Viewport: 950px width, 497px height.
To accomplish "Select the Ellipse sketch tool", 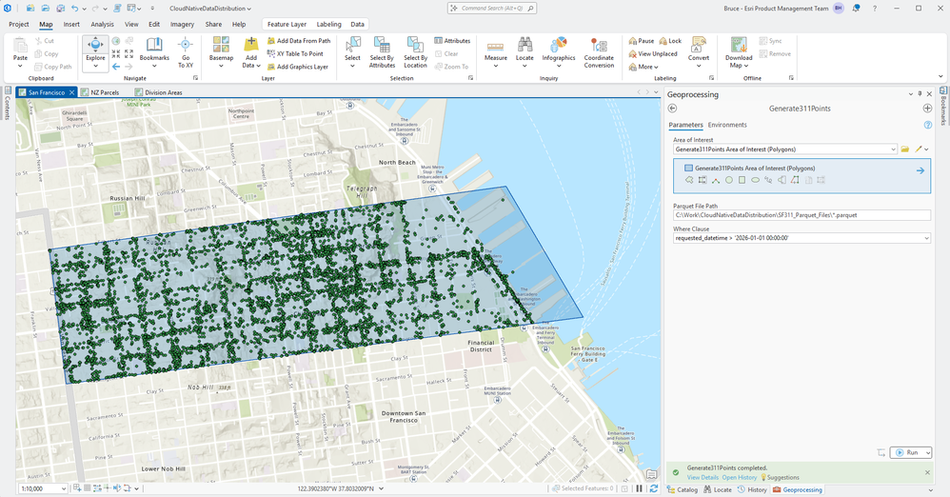I will click(755, 180).
